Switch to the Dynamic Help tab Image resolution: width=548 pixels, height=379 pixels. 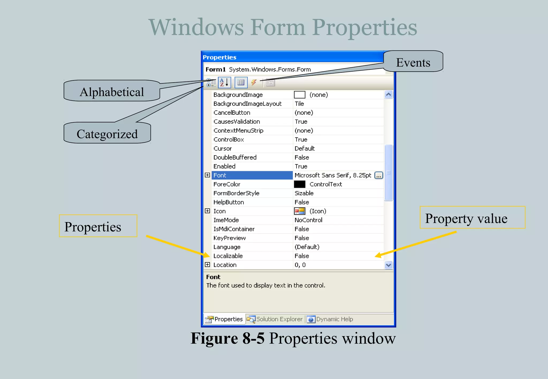(330, 319)
